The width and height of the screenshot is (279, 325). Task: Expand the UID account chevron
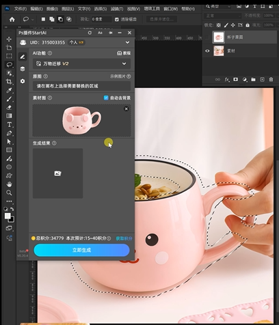tap(127, 42)
